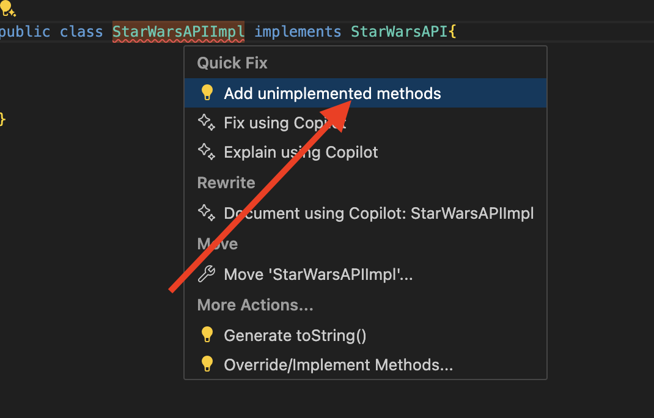
Task: Click sparkle icon beside Explain using Copilot
Action: click(x=207, y=152)
